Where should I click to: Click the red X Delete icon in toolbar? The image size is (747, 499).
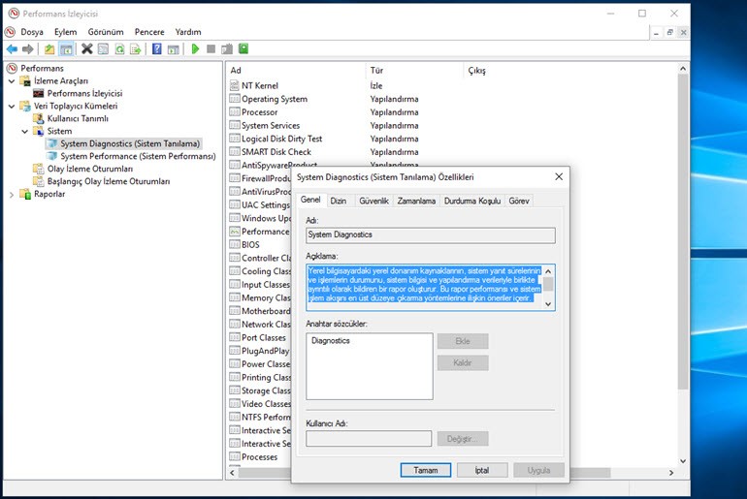point(87,48)
